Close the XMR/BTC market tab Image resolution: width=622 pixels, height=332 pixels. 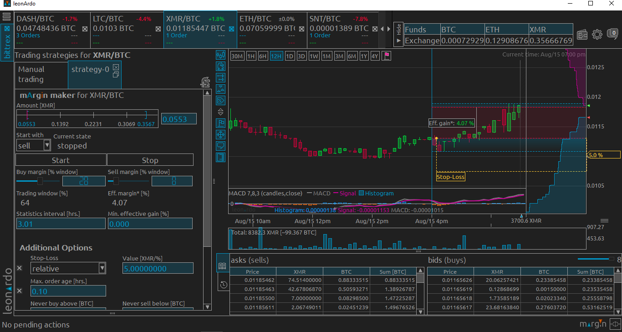[231, 29]
